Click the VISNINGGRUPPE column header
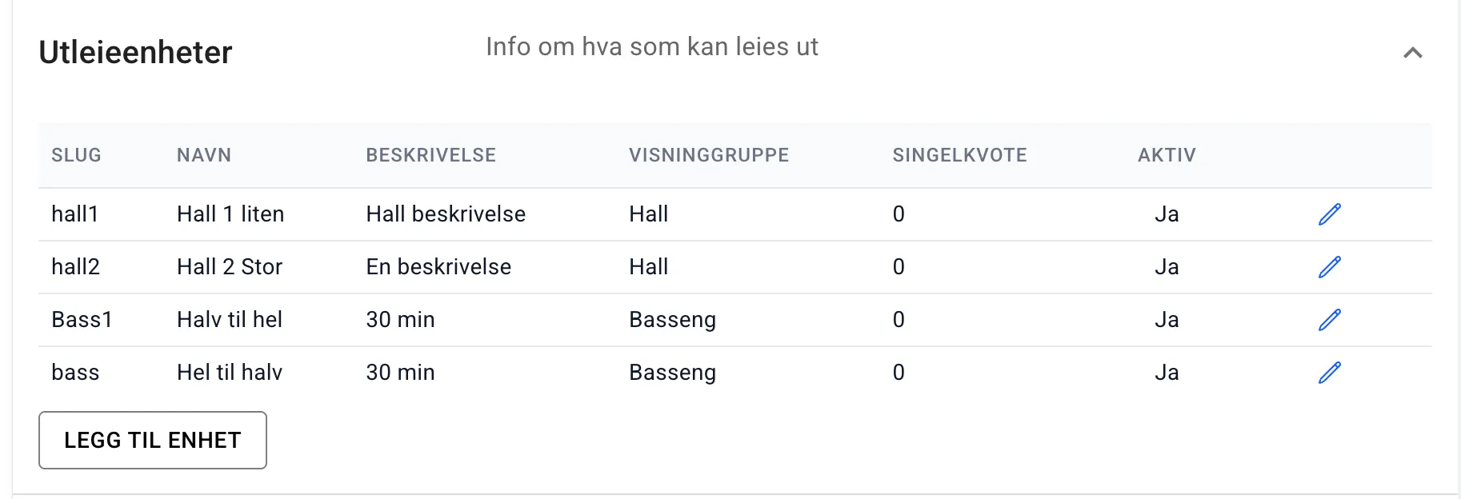The height and width of the screenshot is (499, 1461). click(x=709, y=154)
